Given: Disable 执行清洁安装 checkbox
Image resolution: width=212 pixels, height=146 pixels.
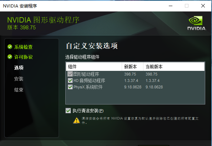Looking at the screenshot, I should (68, 111).
